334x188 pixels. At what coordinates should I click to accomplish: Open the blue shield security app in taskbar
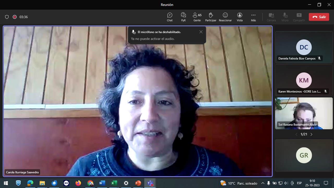pos(18,183)
